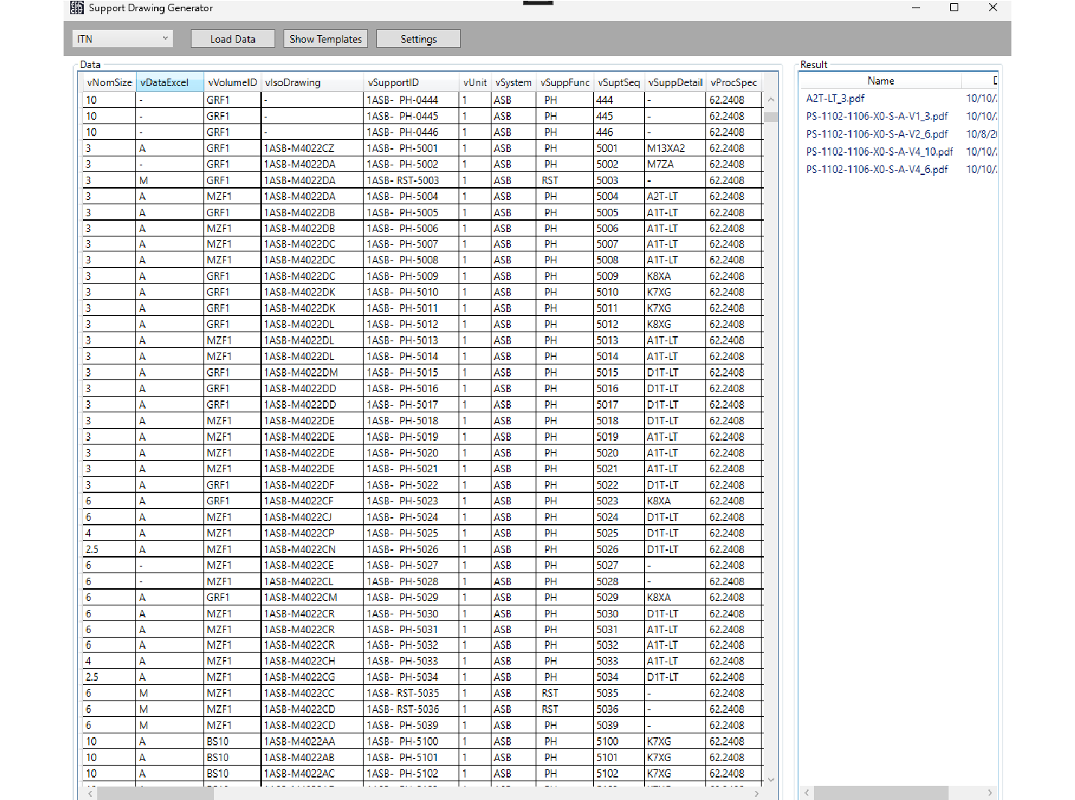
Task: Select cell 1ASB- RST-5003
Action: coord(411,180)
